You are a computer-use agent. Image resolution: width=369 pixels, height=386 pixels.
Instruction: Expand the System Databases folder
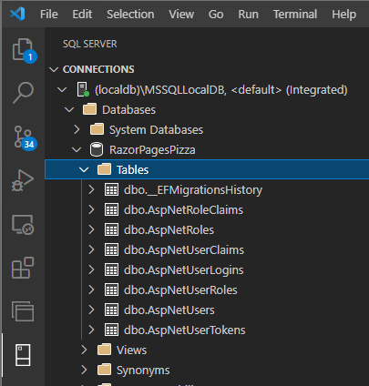point(77,129)
